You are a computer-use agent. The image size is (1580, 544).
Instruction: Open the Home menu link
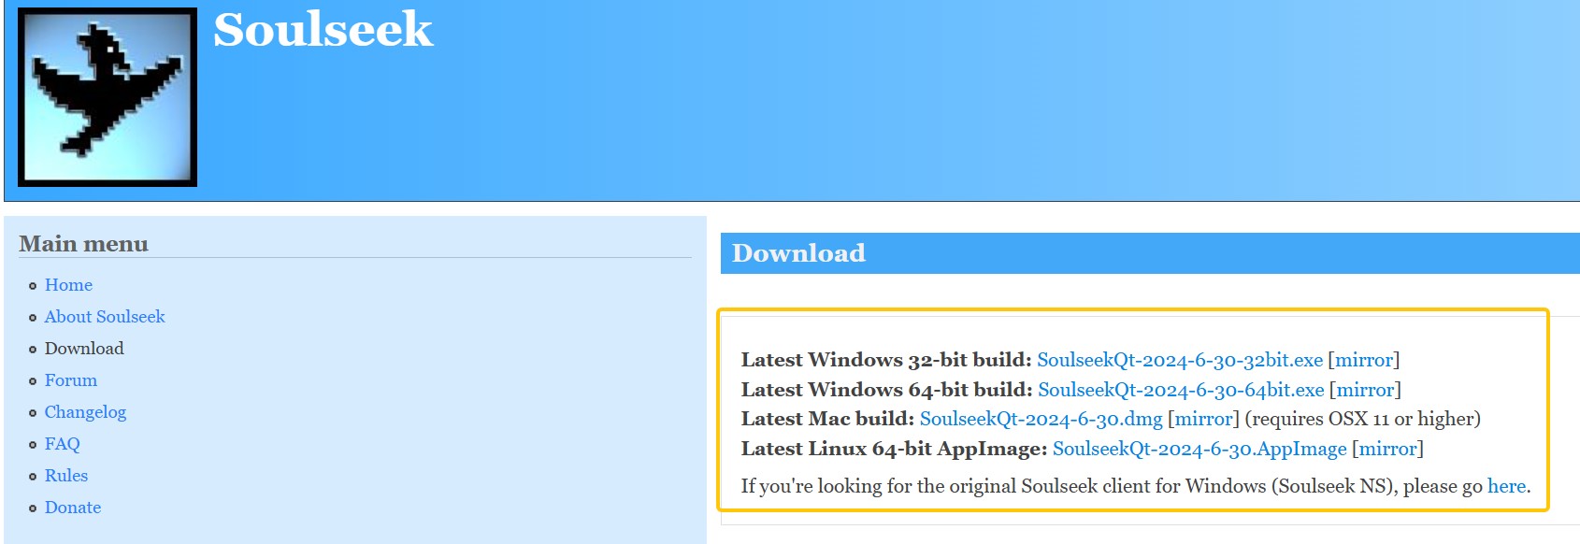[x=68, y=285]
